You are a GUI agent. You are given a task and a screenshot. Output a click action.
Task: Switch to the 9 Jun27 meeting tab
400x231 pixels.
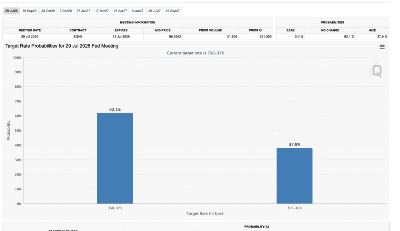pyautogui.click(x=137, y=11)
